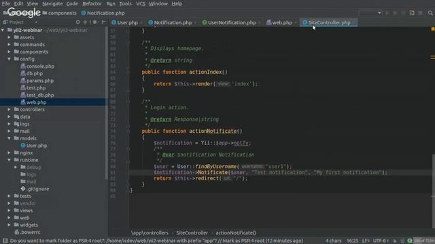Viewport: 435px width, 244px height.
Task: Click the tool windows icon in status bar corner
Action: pyautogui.click(x=5, y=241)
